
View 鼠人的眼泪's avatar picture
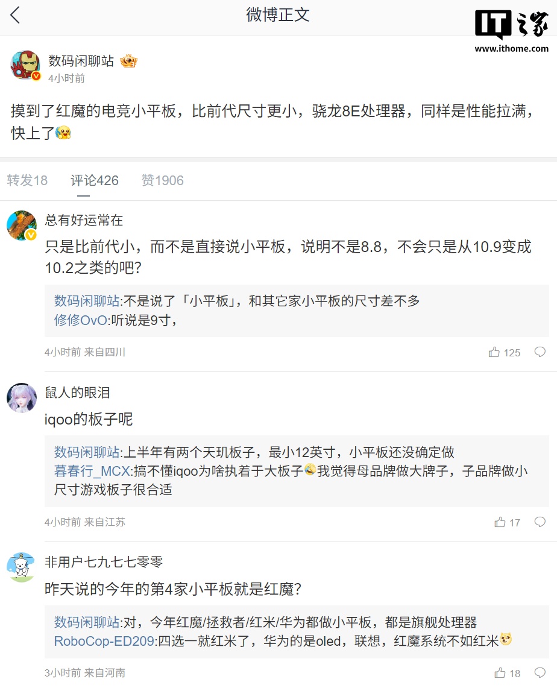pyautogui.click(x=22, y=398)
